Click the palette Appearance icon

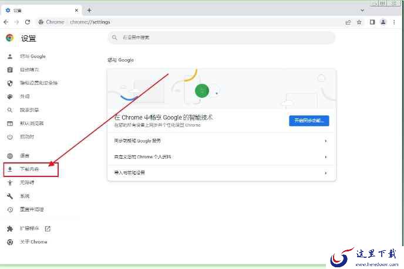tap(10, 97)
